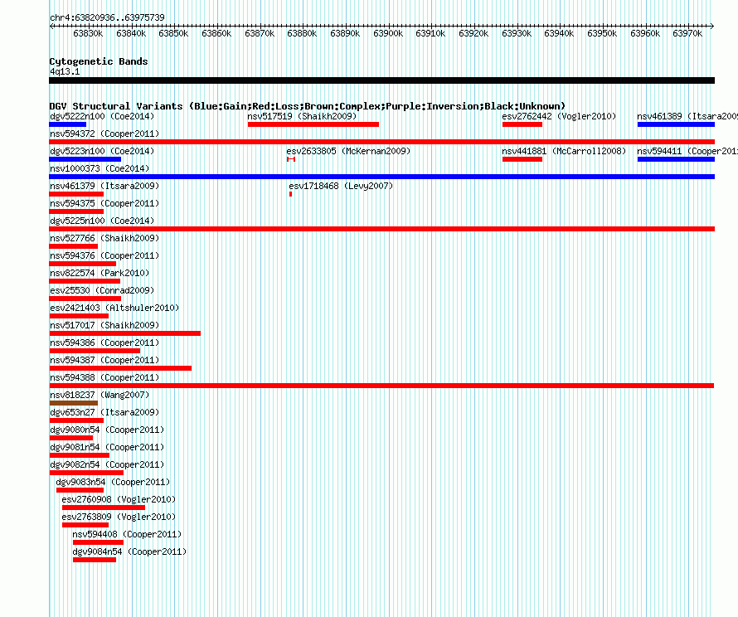This screenshot has height=617, width=738.
Task: Open the dgv5223n100 (Coe2014) variant
Action: (102, 151)
